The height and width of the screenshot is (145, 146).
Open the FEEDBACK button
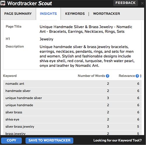point(126,3)
